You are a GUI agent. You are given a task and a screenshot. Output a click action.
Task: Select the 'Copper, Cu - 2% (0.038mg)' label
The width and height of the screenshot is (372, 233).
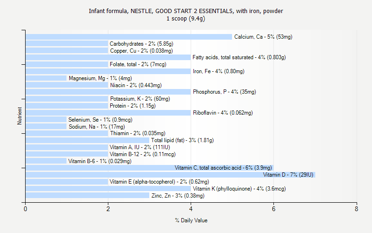141,51
